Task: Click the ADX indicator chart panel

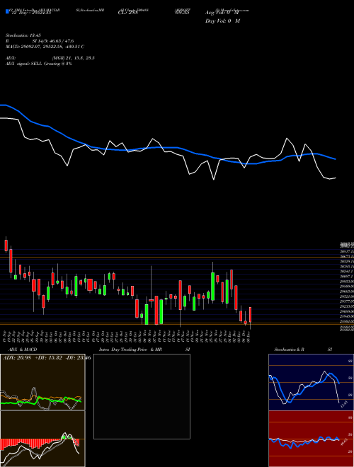Action: (42, 382)
